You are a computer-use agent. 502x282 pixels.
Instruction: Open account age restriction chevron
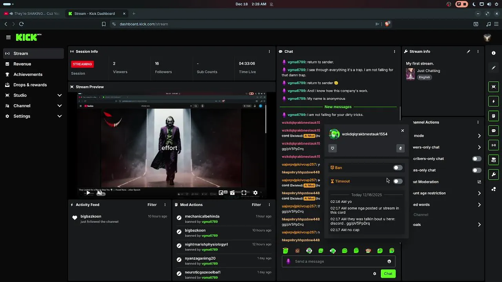click(x=479, y=193)
